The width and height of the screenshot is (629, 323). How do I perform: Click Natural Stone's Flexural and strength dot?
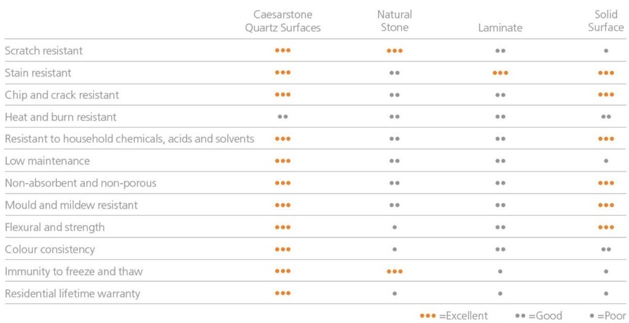coord(394,227)
